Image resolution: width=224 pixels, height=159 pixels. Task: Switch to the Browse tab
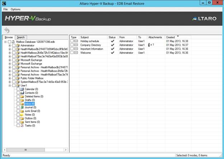[x=9, y=37]
